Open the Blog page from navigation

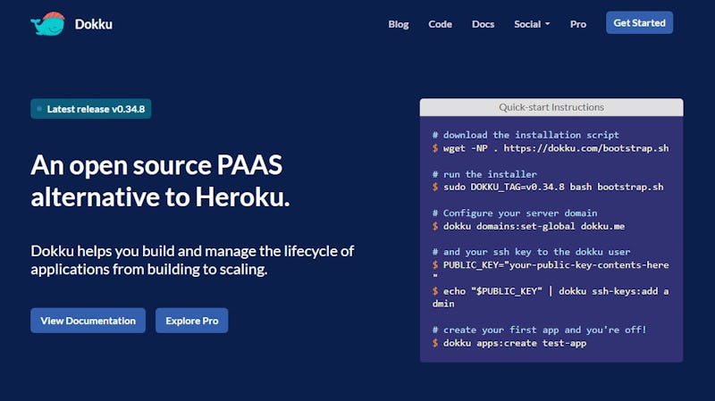(398, 24)
